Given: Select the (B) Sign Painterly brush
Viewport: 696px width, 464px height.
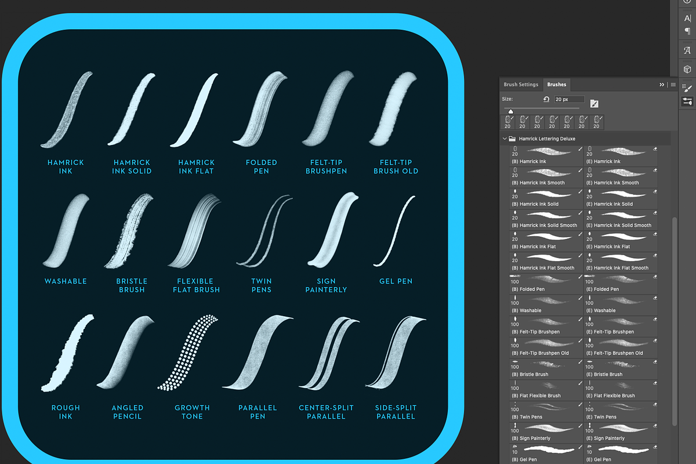Looking at the screenshot, I should (546, 433).
